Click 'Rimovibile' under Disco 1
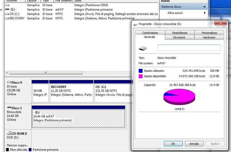 [x=14, y=112]
